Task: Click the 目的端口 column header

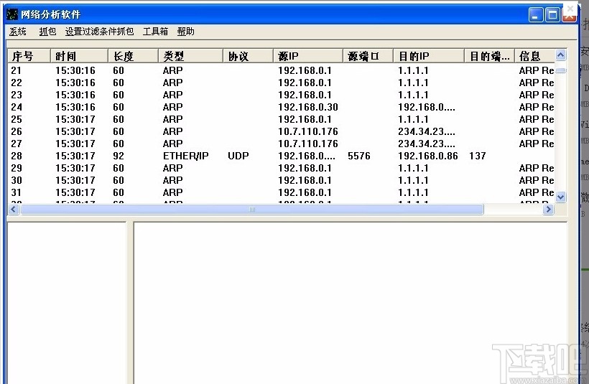Action: (x=489, y=56)
